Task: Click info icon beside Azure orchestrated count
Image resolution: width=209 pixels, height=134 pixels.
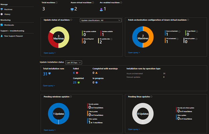Action: [x=179, y=32]
